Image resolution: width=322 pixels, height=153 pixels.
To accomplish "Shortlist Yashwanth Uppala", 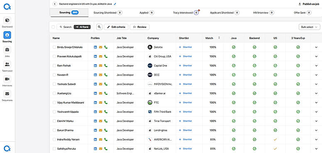I will [x=185, y=112].
